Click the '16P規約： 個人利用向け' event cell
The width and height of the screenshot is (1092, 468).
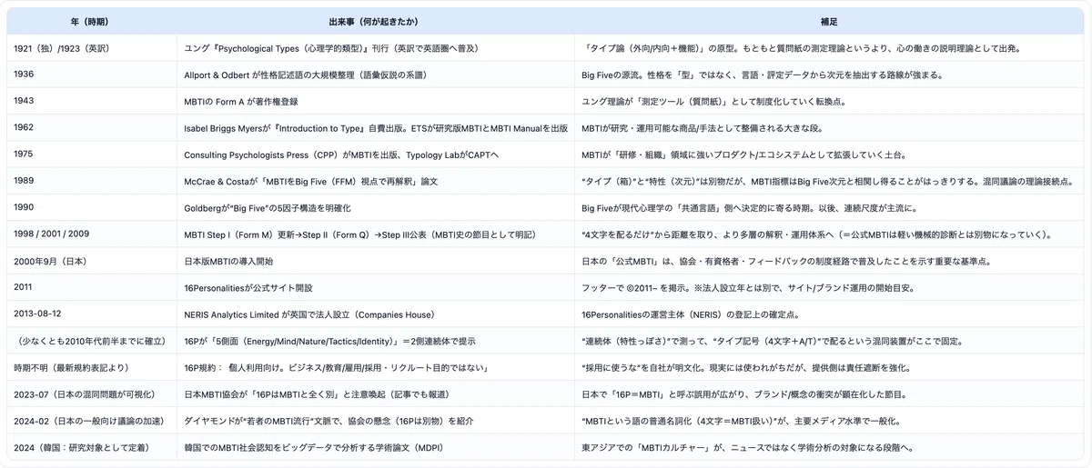pos(375,367)
